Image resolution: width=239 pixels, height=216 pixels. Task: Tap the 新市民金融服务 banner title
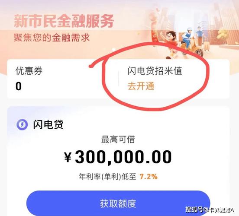tap(64, 21)
